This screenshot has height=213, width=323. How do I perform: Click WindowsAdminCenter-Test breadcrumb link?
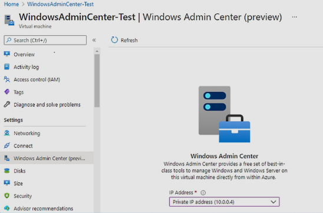[x=60, y=4]
